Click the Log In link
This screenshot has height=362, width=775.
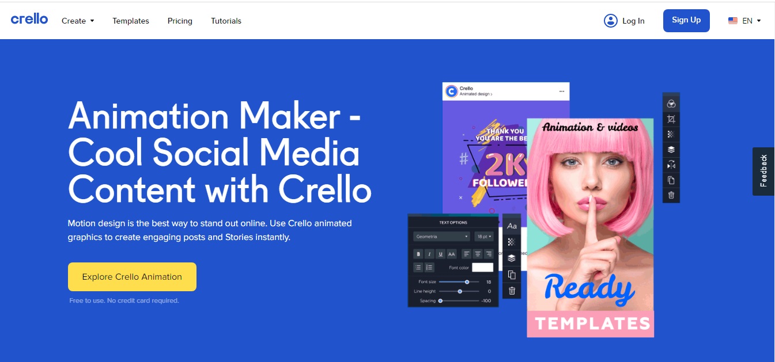[624, 21]
